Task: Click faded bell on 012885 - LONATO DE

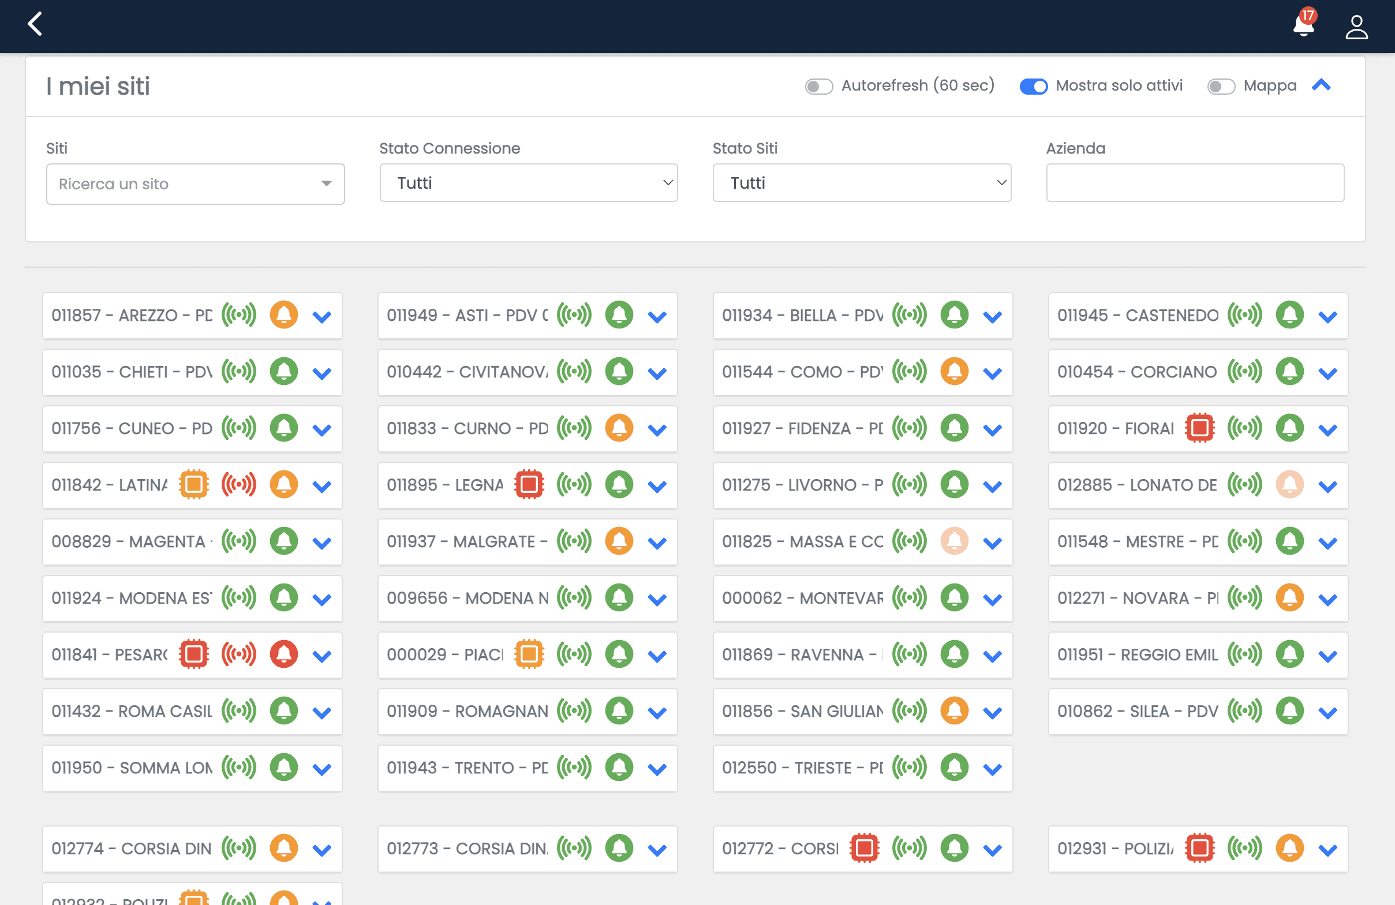Action: click(x=1289, y=485)
